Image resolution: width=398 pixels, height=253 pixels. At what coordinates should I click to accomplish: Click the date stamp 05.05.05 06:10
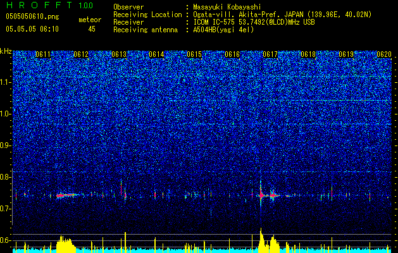click(32, 29)
